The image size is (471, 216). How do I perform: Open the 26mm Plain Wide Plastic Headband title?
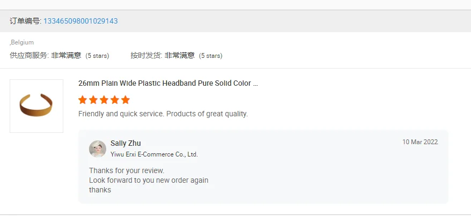click(x=168, y=84)
